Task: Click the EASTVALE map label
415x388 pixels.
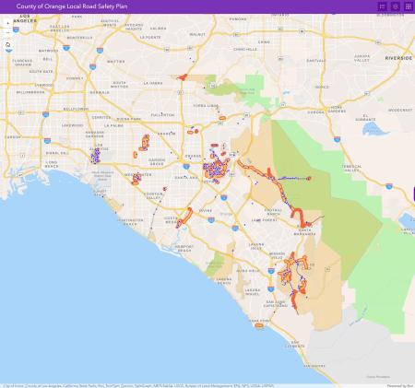Action: click(x=316, y=61)
